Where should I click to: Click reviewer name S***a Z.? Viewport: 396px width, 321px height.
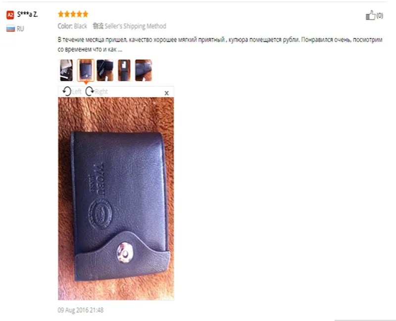point(27,15)
